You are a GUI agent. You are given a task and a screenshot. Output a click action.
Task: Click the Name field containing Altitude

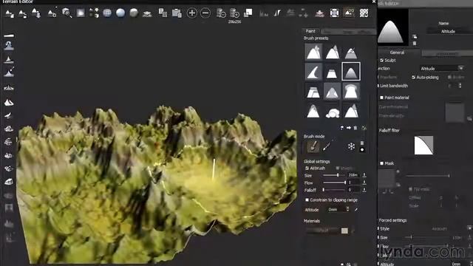point(449,31)
